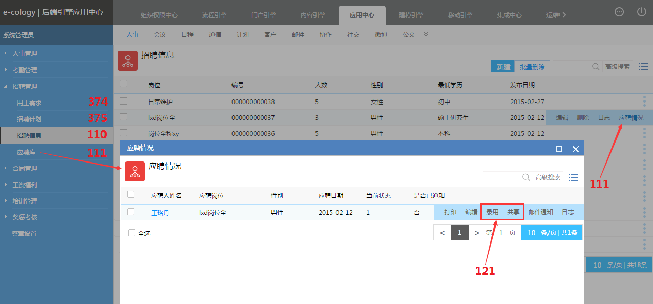653x304 pixels.
Task: Click the power logout icon
Action: (x=641, y=12)
